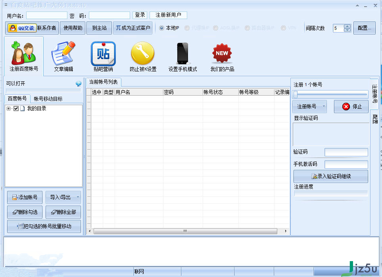Open the 设置手机模式 phone icon

pos(183,56)
